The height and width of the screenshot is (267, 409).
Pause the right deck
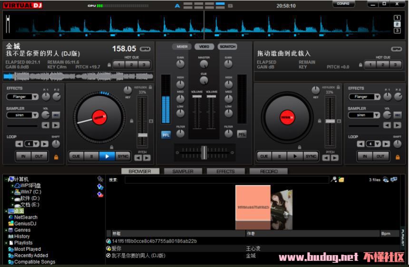(279, 156)
